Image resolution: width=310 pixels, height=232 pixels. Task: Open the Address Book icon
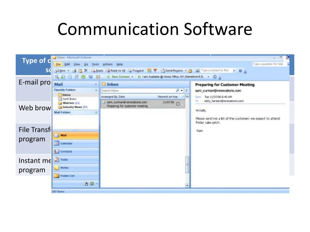(x=197, y=70)
